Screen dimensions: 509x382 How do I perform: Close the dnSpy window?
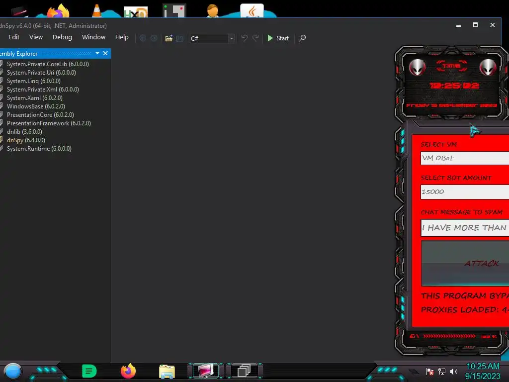point(493,25)
